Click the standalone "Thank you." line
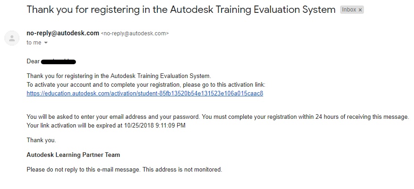 tap(41, 140)
